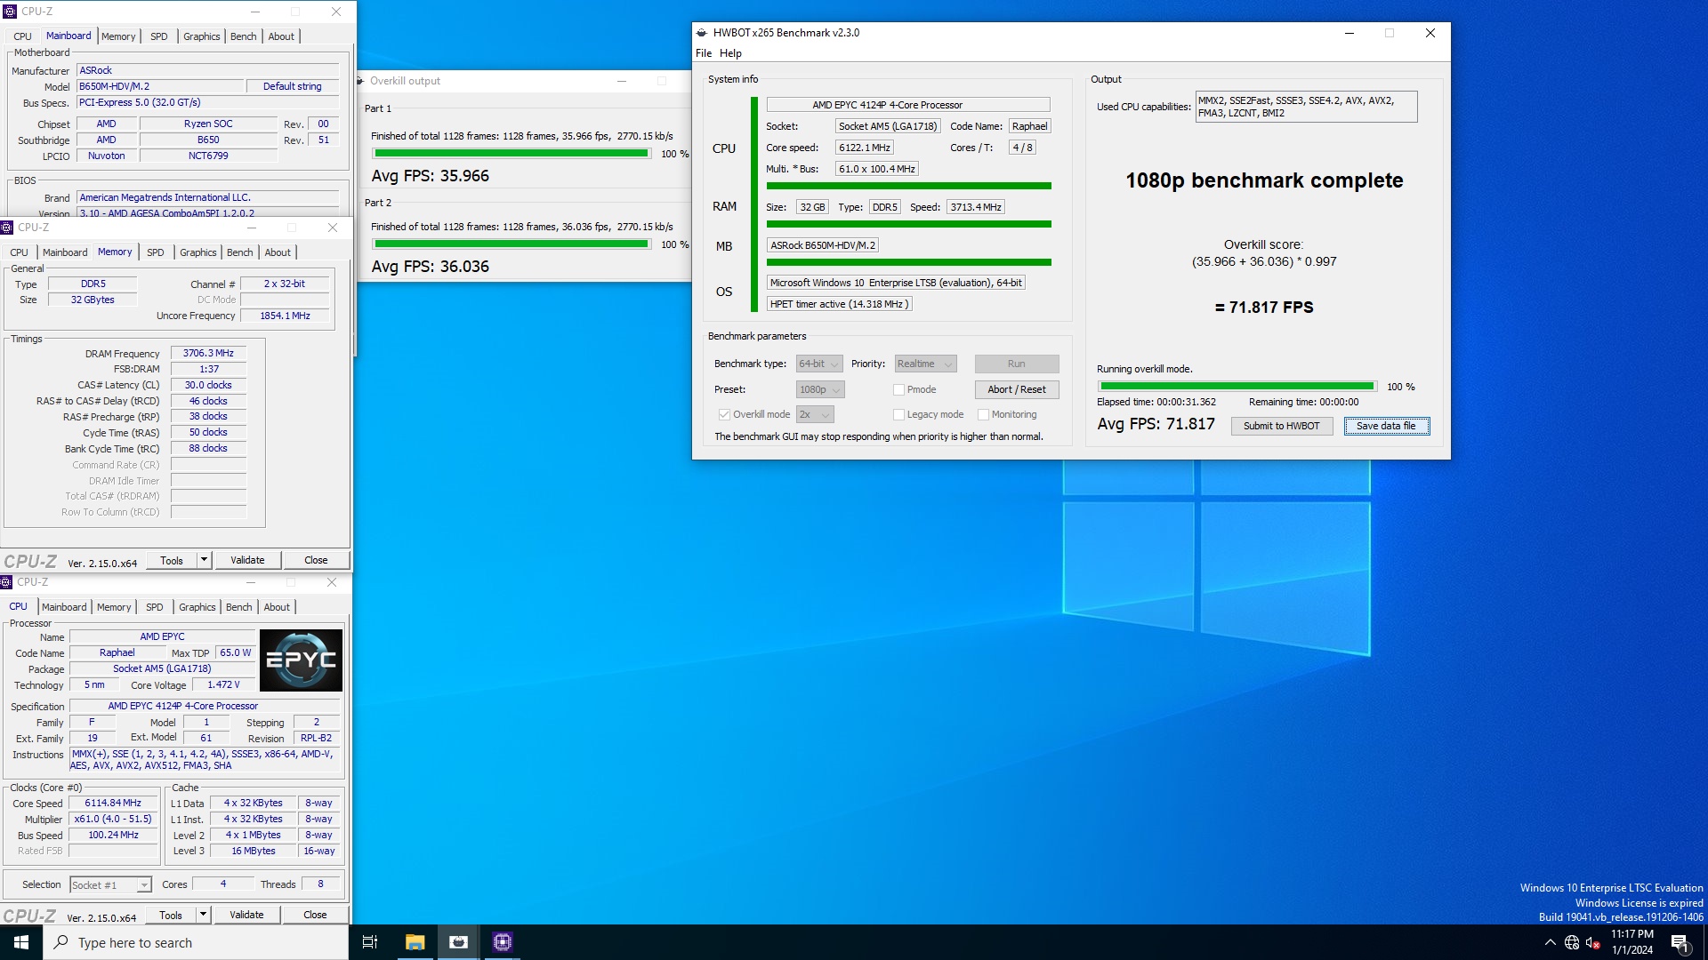This screenshot has height=960, width=1708.
Task: Open Task View from the taskbar
Action: click(370, 942)
